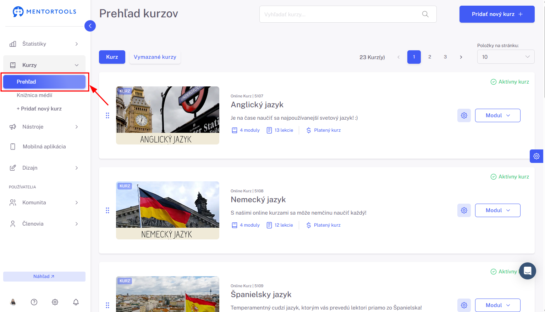Open the bottom sidebar settings gear
Screen dimensions: 545x312
click(55, 302)
